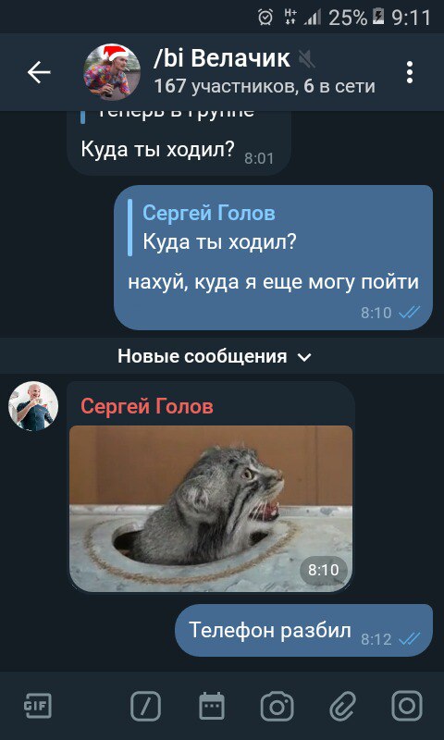
Task: Open the camera icon
Action: pyautogui.click(x=277, y=707)
